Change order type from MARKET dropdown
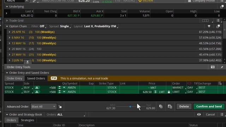The width and height of the screenshot is (226, 127). (179, 87)
